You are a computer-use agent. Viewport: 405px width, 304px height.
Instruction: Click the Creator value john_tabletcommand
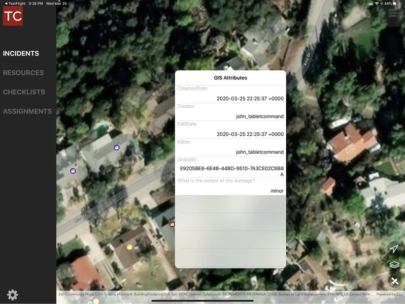[x=259, y=116]
